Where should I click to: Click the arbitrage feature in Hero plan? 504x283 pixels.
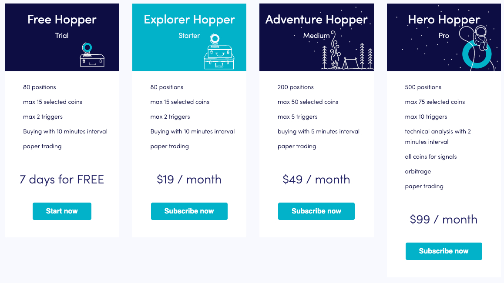point(418,172)
